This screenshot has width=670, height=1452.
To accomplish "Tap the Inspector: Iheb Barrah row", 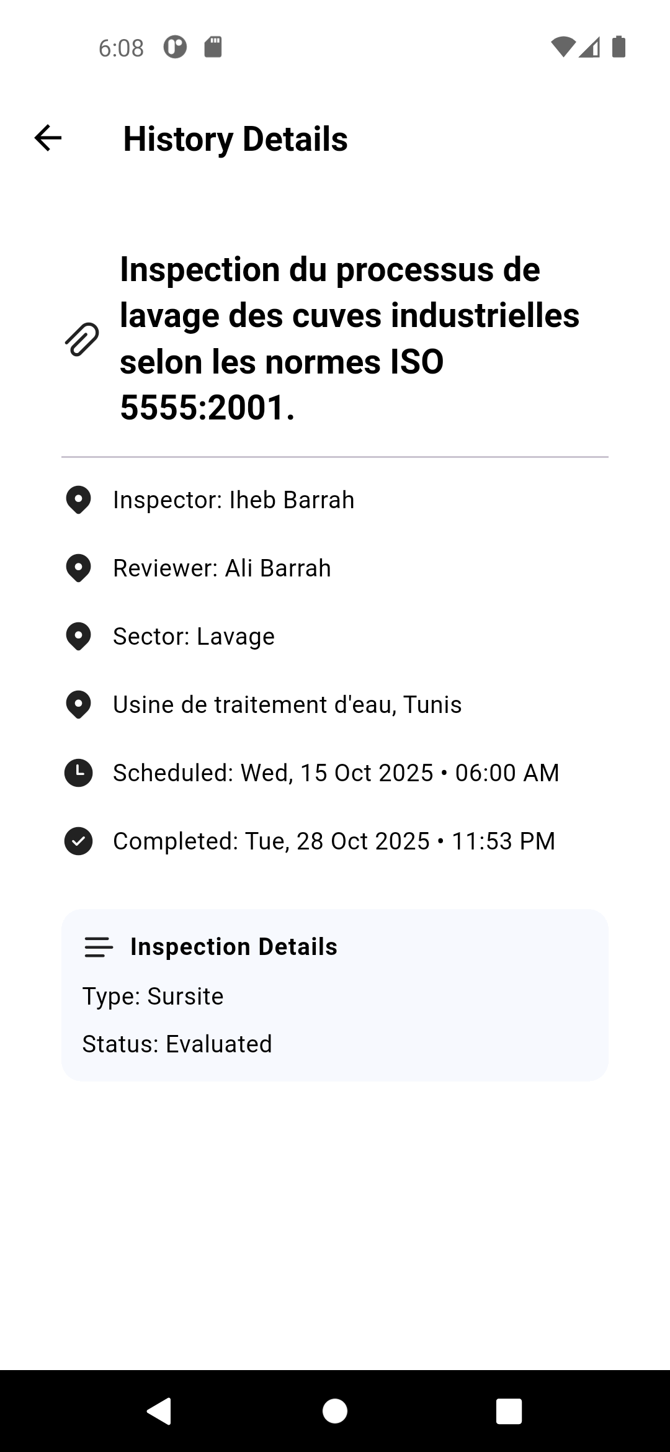I will coord(233,500).
